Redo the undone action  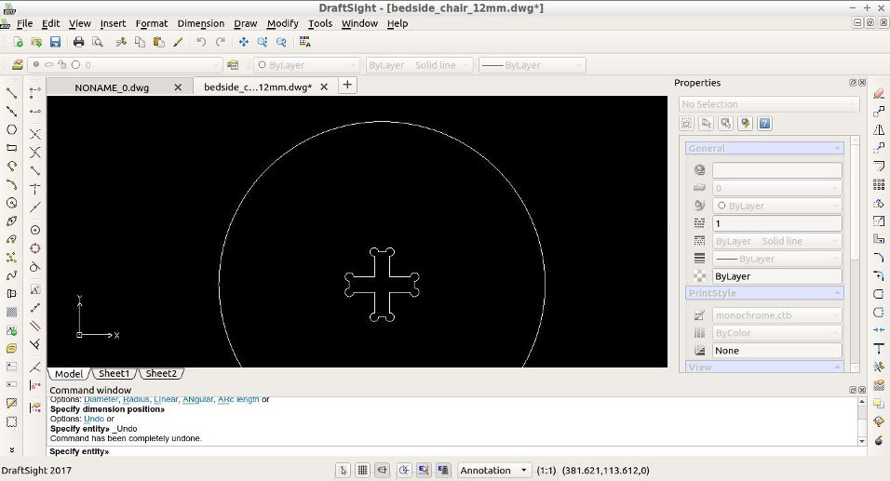[x=221, y=42]
